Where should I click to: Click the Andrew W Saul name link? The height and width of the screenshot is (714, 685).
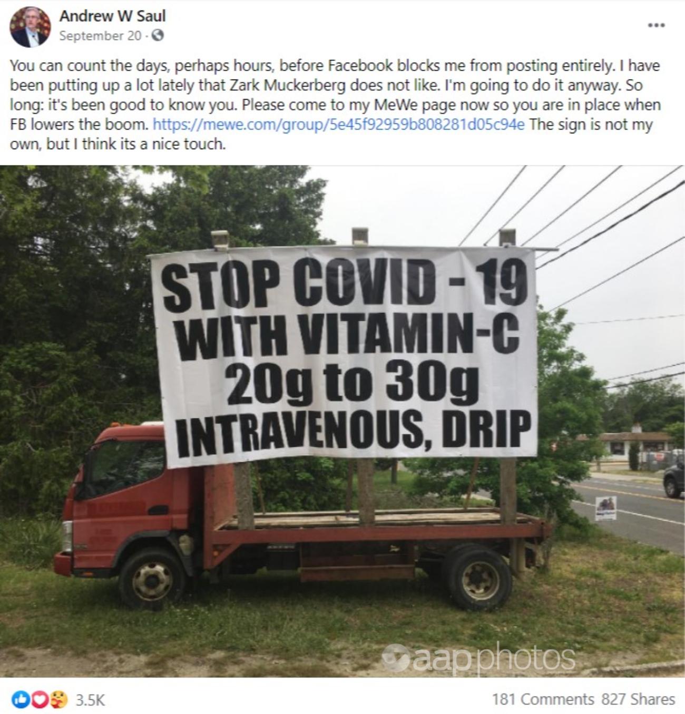pyautogui.click(x=112, y=16)
